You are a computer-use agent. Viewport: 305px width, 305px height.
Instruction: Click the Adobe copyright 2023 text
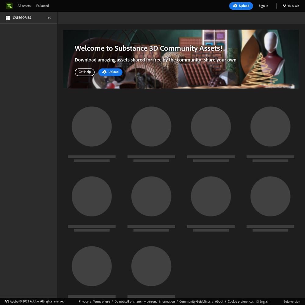point(37,301)
